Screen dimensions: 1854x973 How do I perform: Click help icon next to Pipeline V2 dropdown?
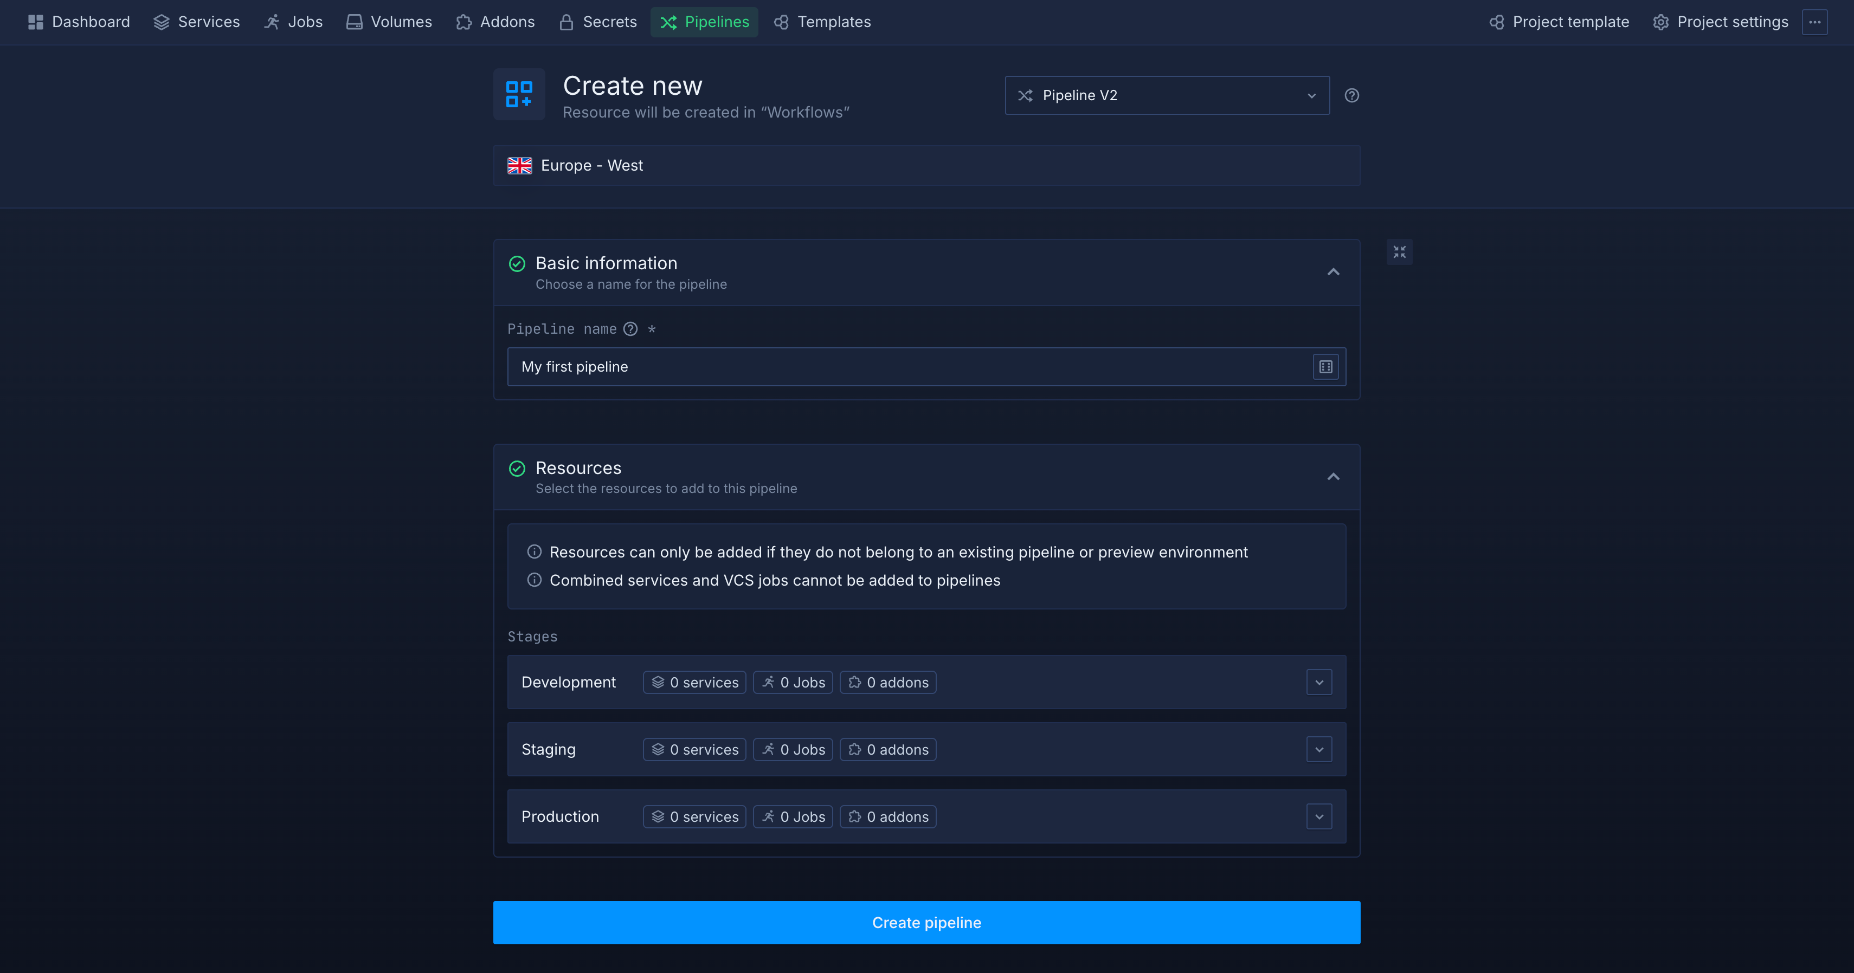pyautogui.click(x=1351, y=96)
